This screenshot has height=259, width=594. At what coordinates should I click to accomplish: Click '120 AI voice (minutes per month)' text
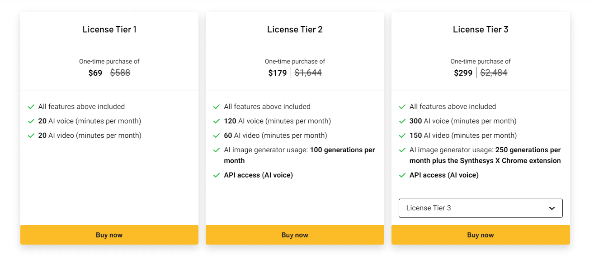click(x=278, y=121)
